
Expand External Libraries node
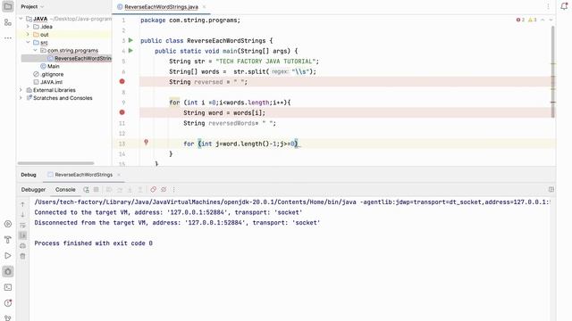coord(21,90)
